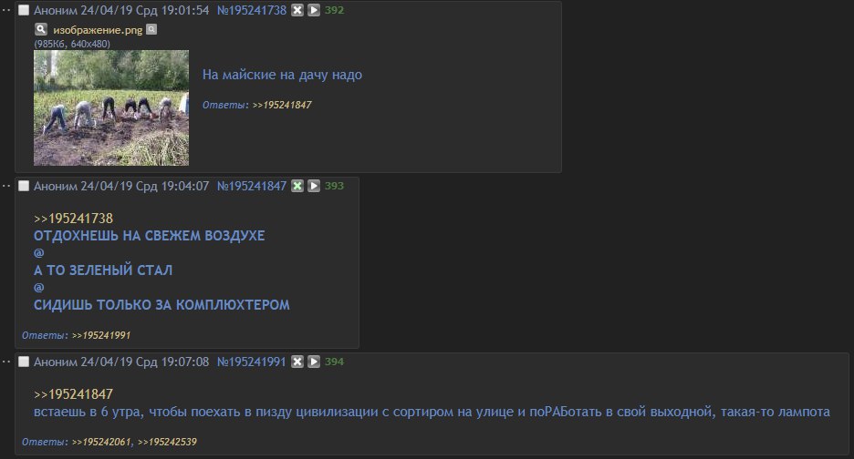Click the arrow icon on post №195241738

click(x=314, y=10)
